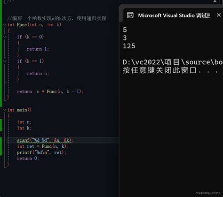Collapse the if (k == 1) block chevron

5,61
